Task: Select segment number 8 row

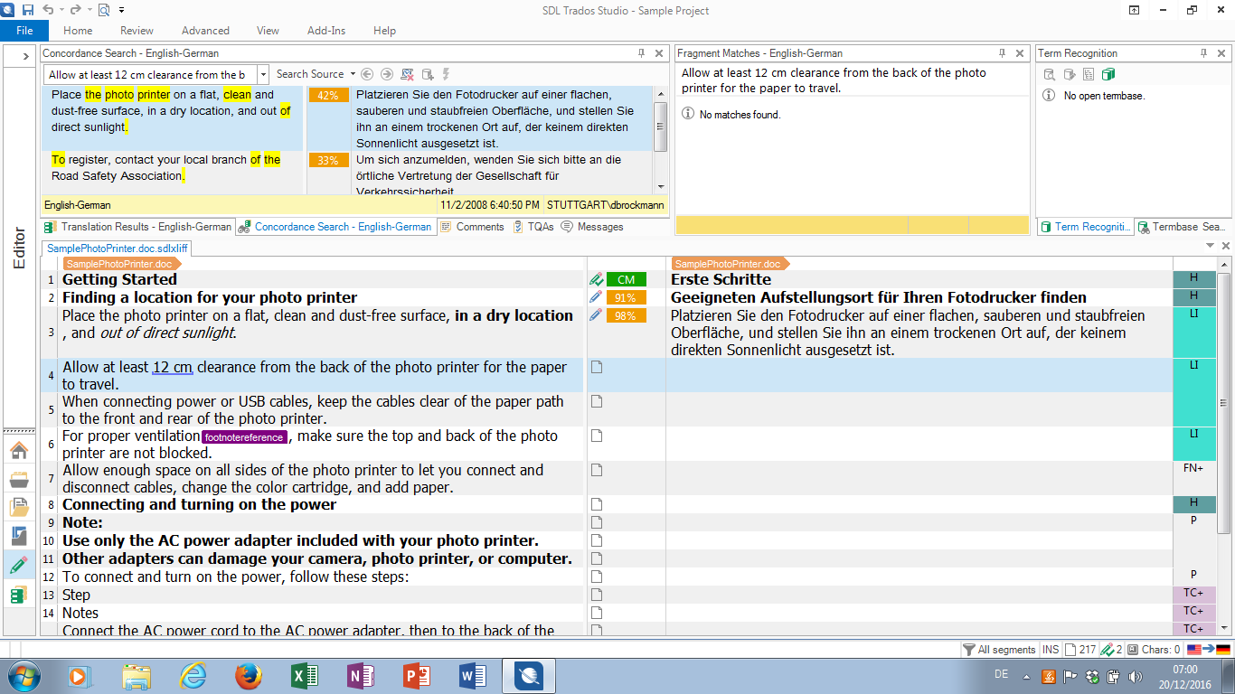Action: (52, 505)
